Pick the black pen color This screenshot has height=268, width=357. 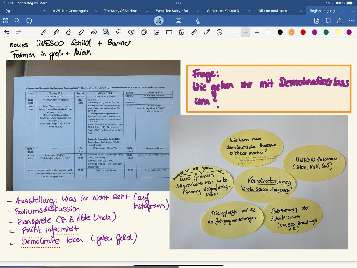(x=280, y=32)
